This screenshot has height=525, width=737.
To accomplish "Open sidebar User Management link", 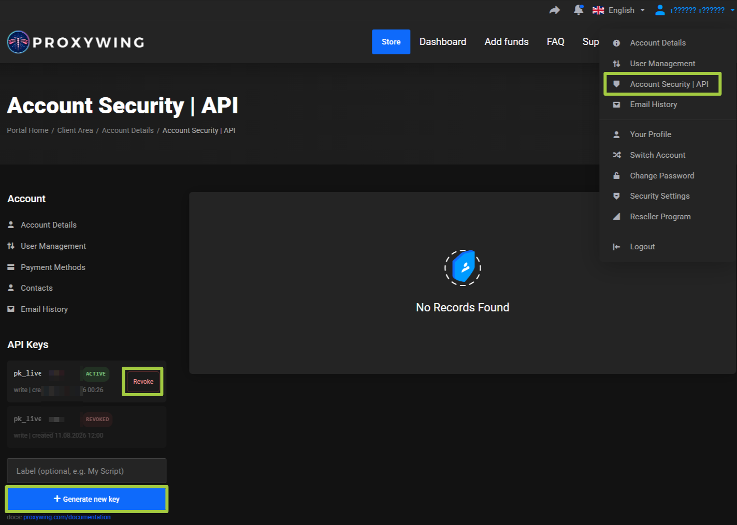I will coord(53,246).
